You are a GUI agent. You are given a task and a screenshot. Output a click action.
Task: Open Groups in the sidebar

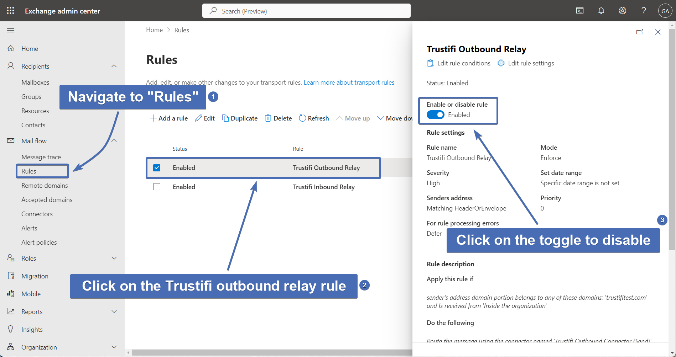[31, 97]
